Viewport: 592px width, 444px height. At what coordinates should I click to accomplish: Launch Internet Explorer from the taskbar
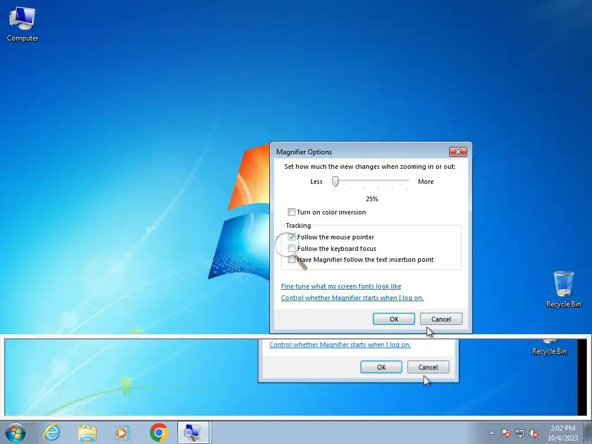coord(51,432)
